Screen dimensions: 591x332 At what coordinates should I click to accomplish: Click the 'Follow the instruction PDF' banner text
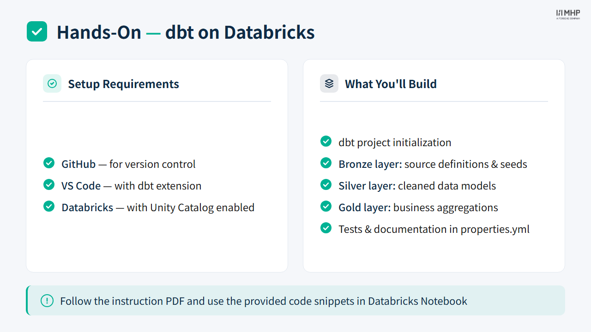pos(264,301)
